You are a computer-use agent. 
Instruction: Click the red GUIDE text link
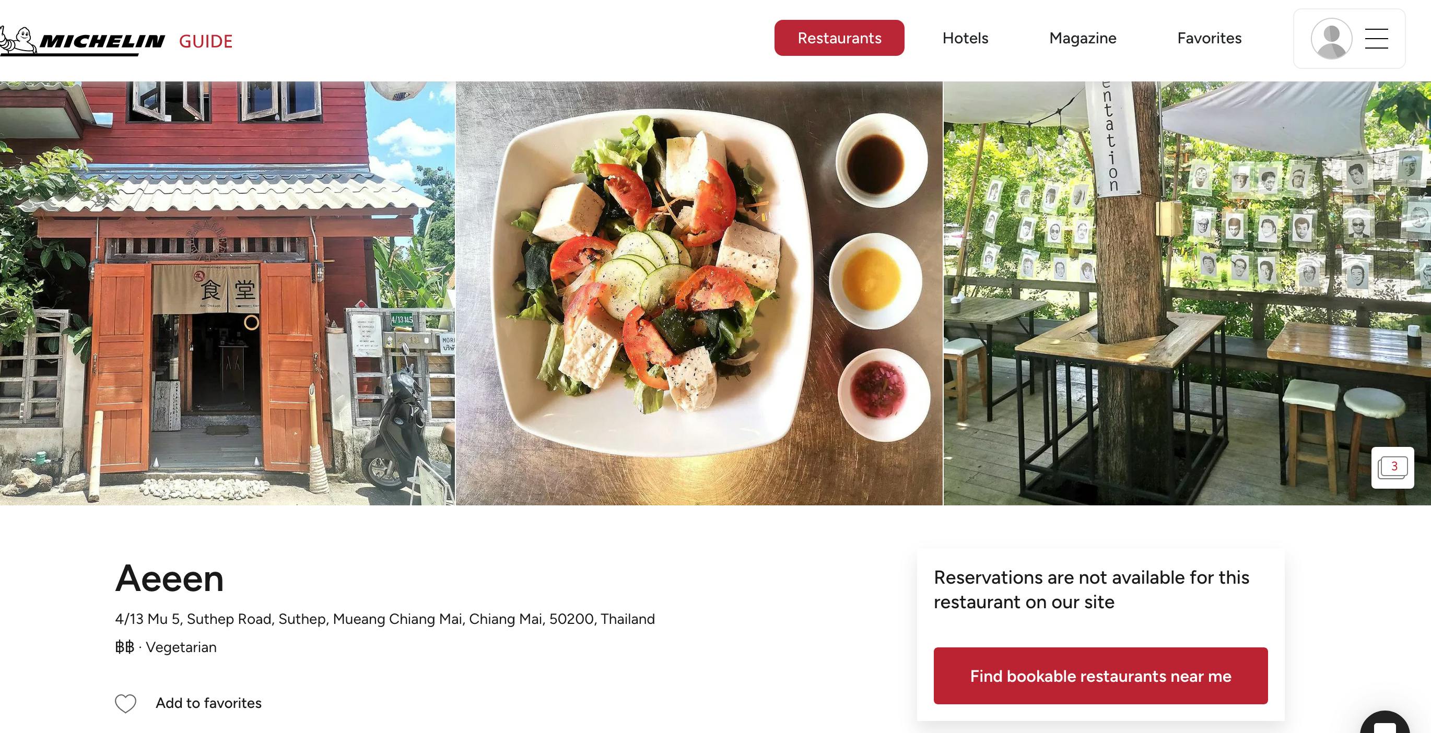tap(206, 42)
